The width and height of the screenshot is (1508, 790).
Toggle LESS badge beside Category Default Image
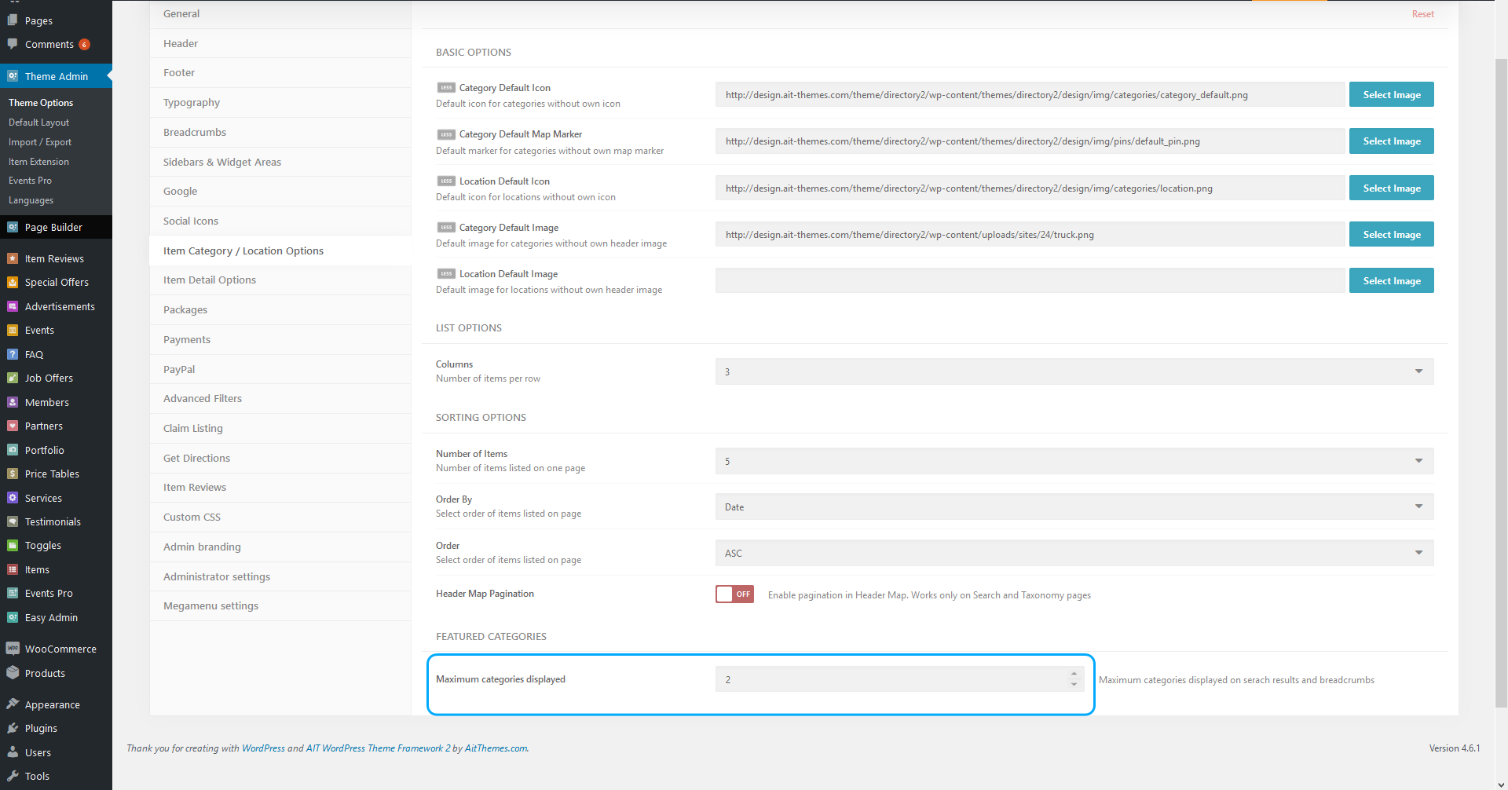tap(446, 227)
